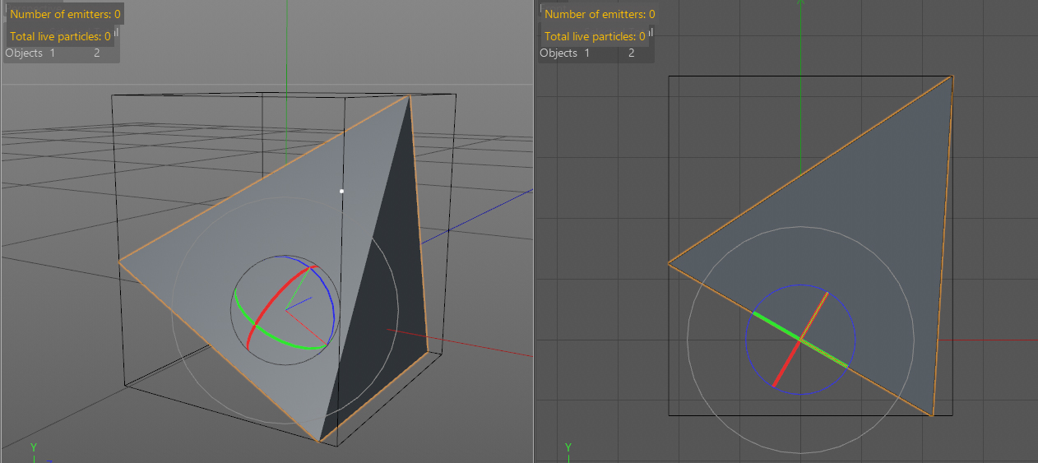This screenshot has height=463, width=1038.
Task: Click 'Total live particles' label in right viewport
Action: pos(595,36)
